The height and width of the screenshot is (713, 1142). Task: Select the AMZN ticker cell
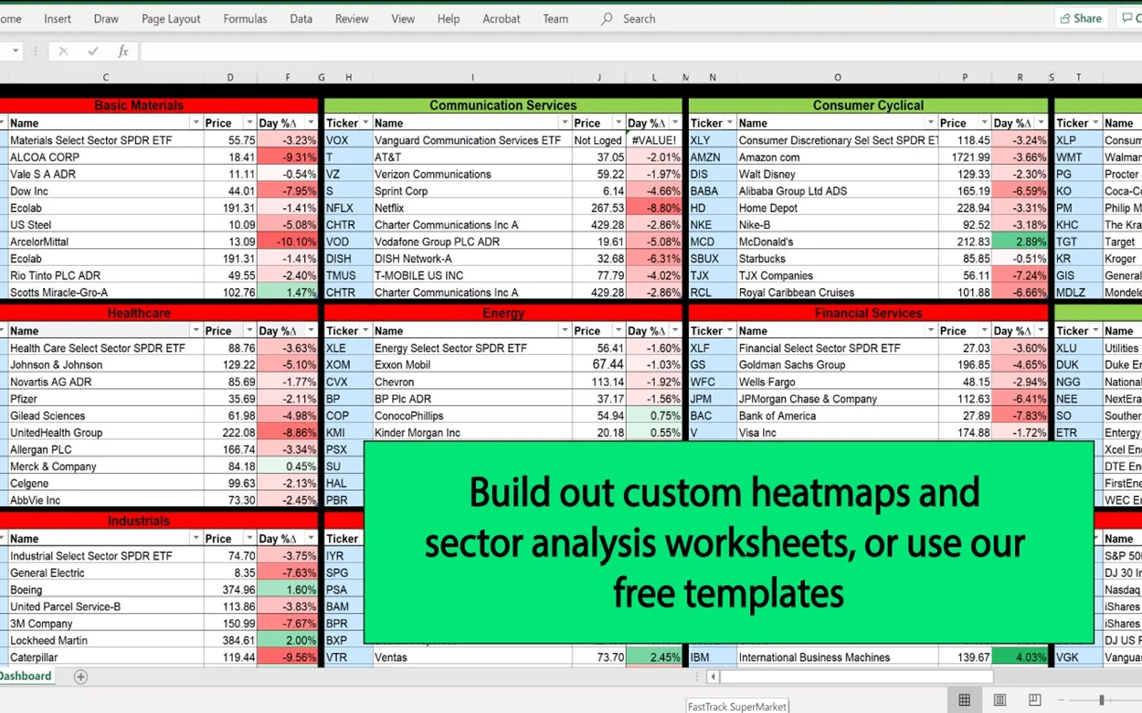tap(712, 157)
